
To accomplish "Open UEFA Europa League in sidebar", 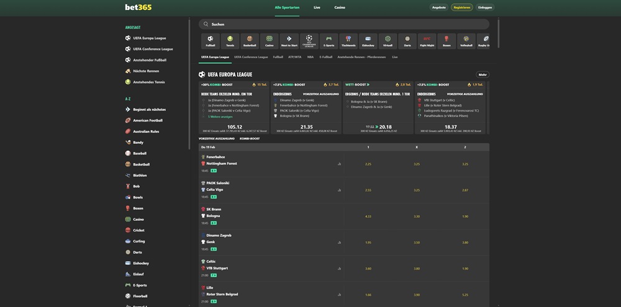I will (x=150, y=38).
